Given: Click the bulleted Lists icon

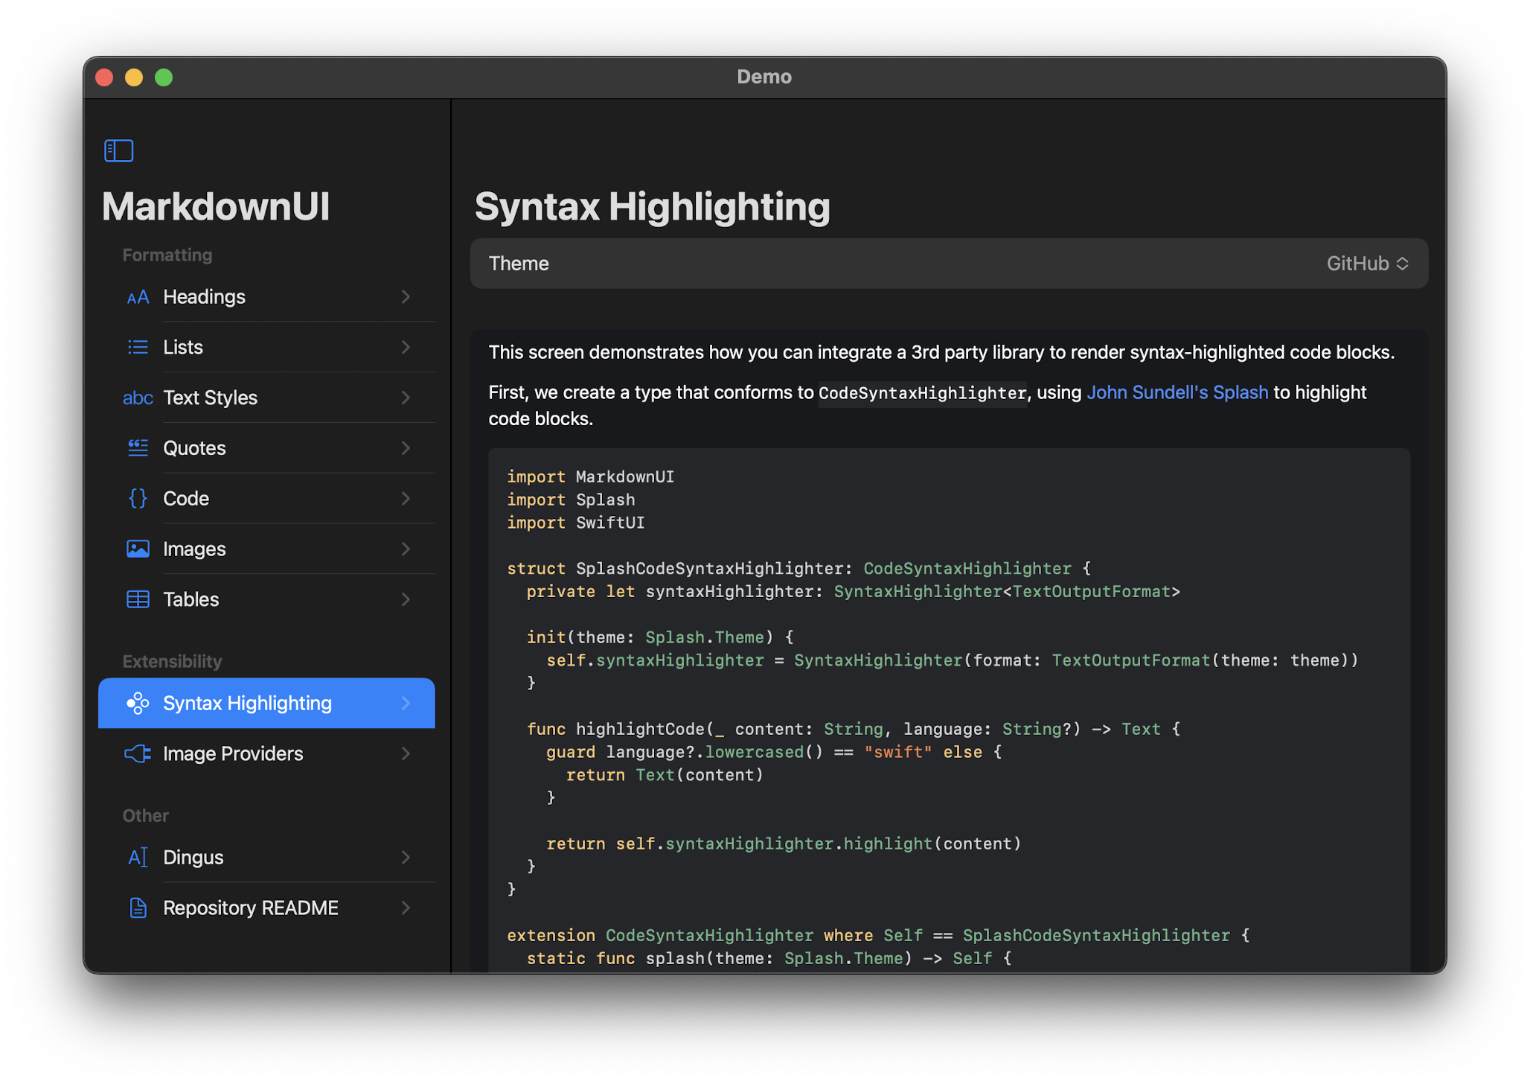Looking at the screenshot, I should (138, 347).
